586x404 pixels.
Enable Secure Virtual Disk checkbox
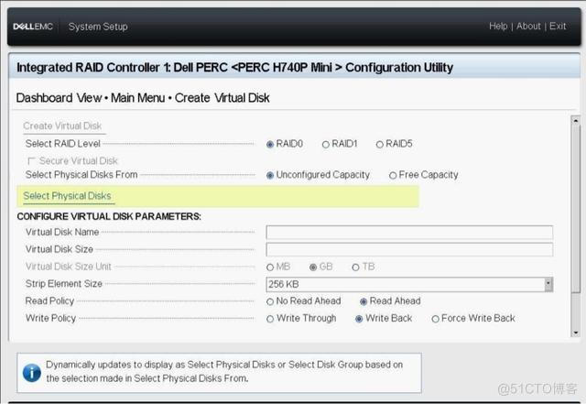coord(32,160)
